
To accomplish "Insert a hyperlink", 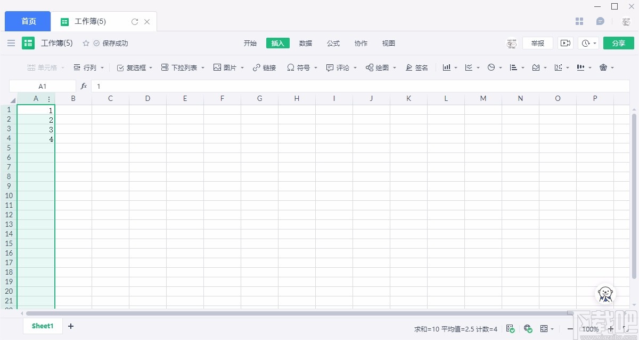I will pyautogui.click(x=265, y=67).
